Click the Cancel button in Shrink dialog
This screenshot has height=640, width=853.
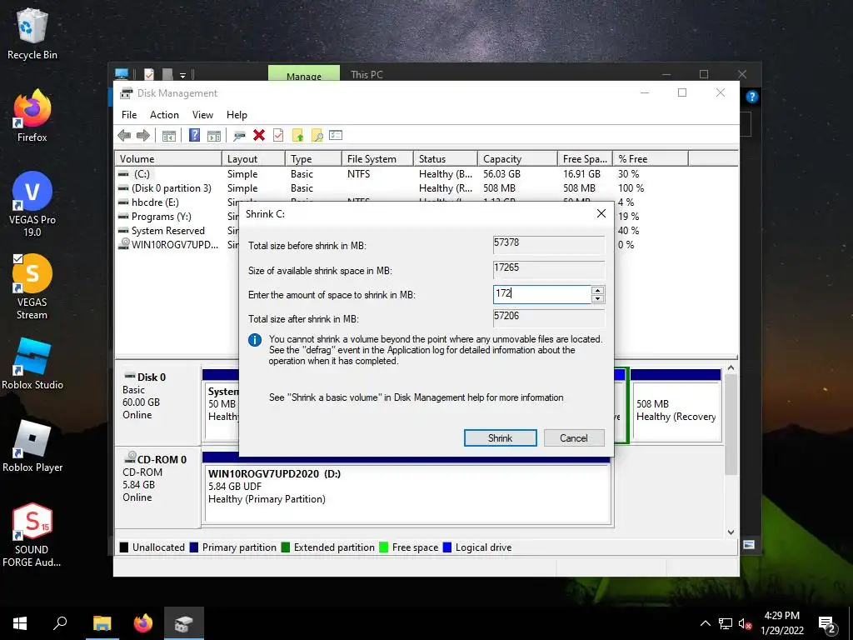573,438
